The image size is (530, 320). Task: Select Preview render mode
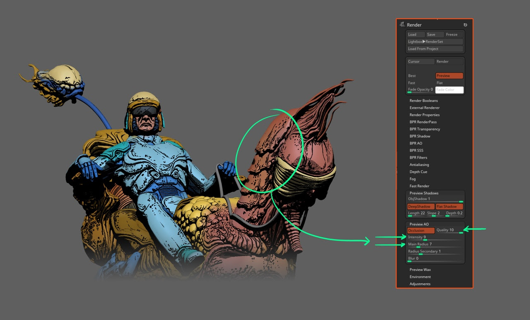coord(449,76)
